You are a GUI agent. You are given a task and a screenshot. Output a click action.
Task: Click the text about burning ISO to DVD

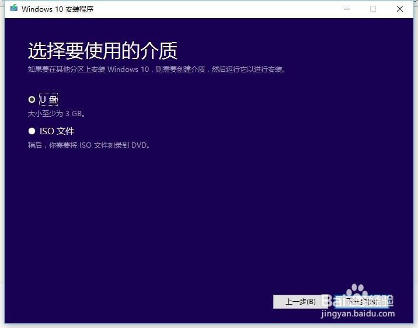tap(89, 145)
